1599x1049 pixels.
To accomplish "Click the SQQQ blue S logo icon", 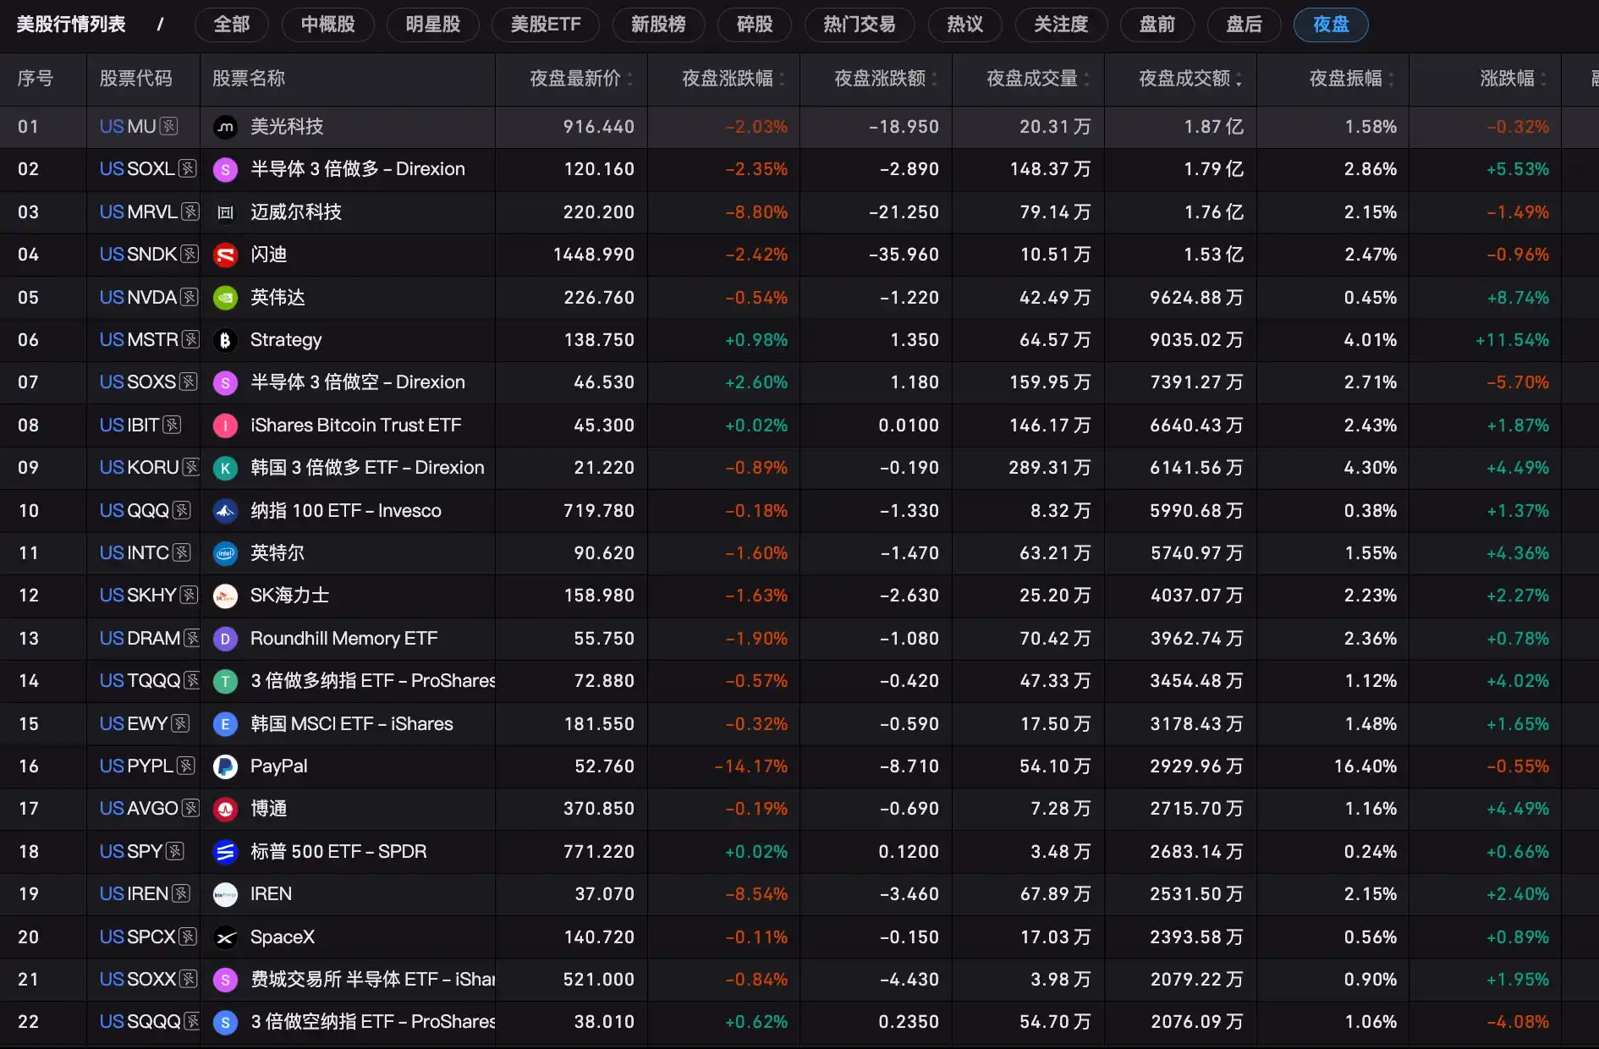I will tap(225, 1022).
